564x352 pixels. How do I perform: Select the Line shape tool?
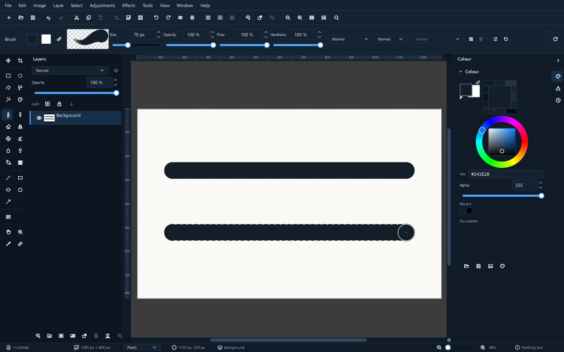click(8, 178)
